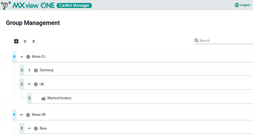Collapse the Moxa EU group
This screenshot has height=134, width=253.
point(22,57)
